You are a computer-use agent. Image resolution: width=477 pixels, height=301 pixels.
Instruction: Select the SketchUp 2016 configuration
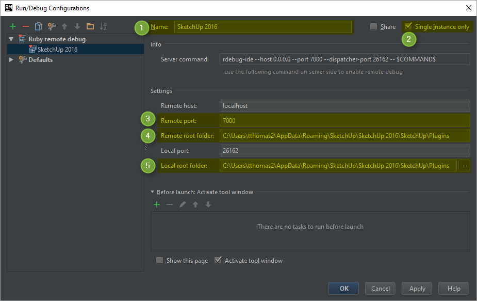(57, 50)
